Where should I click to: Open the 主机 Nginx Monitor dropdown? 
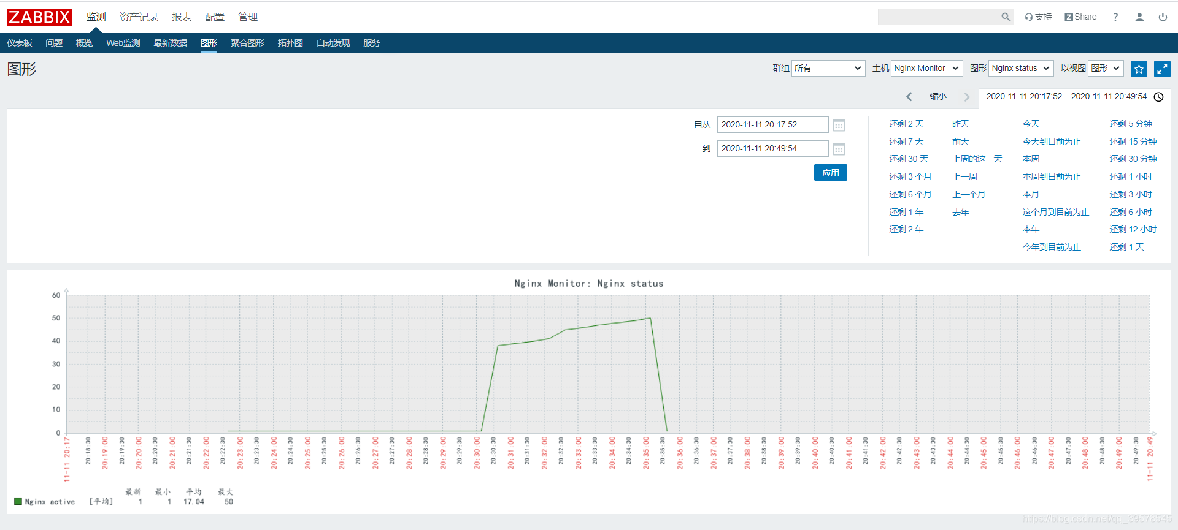pyautogui.click(x=926, y=68)
